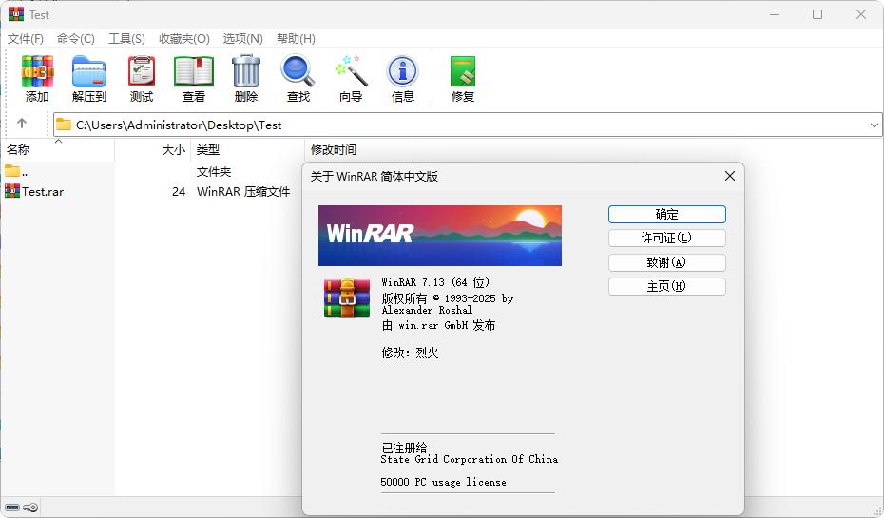
Task: Click the drive icon in status bar
Action: pyautogui.click(x=12, y=508)
